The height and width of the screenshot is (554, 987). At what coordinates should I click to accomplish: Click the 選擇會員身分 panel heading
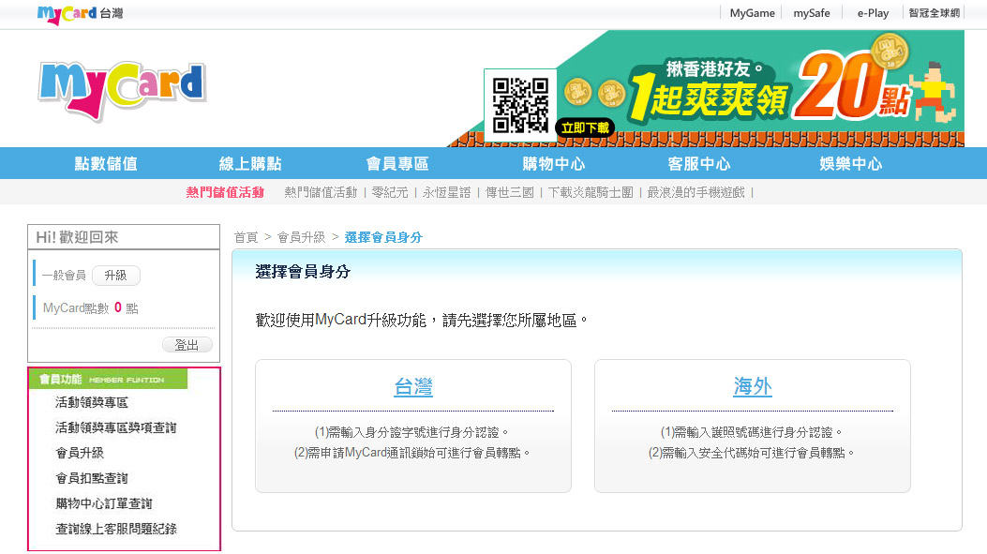pos(303,272)
